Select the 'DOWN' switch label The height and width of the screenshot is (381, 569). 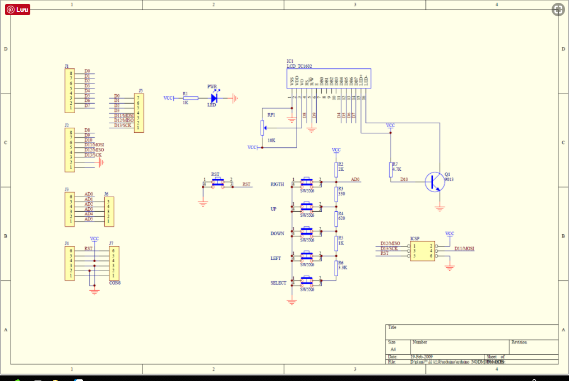(x=277, y=233)
